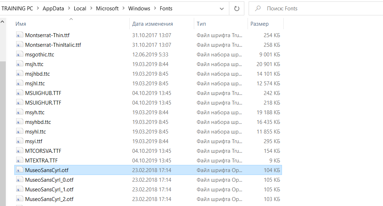Click the search magnifier icon

258,9
